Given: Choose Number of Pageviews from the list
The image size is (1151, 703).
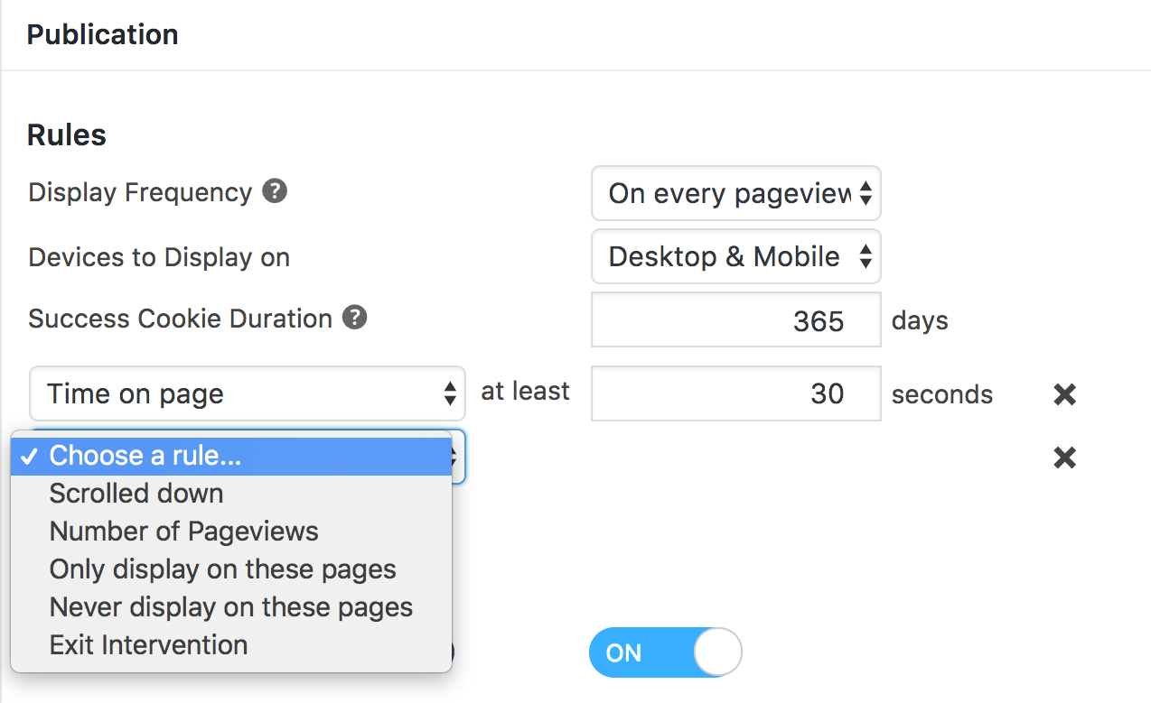Looking at the screenshot, I should click(184, 532).
